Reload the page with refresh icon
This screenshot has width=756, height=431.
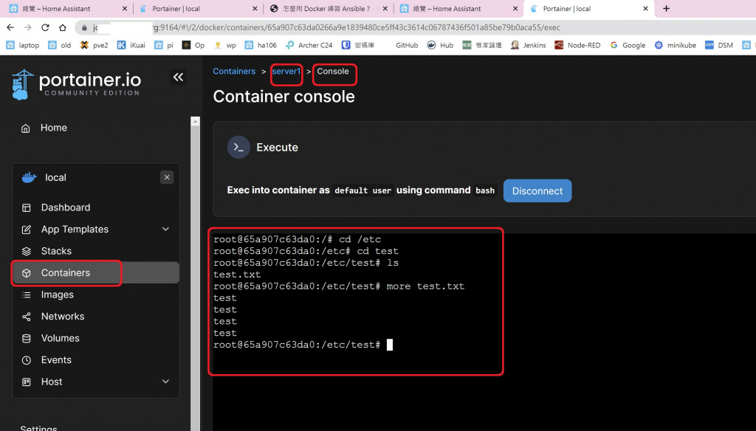(45, 27)
